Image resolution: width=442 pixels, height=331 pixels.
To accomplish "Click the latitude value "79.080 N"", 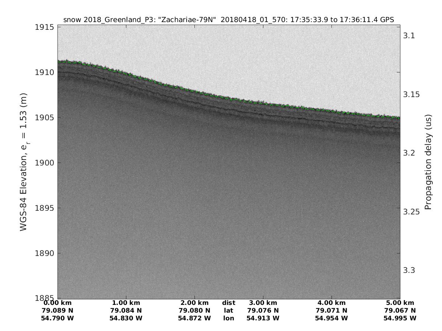I will click(x=194, y=310).
